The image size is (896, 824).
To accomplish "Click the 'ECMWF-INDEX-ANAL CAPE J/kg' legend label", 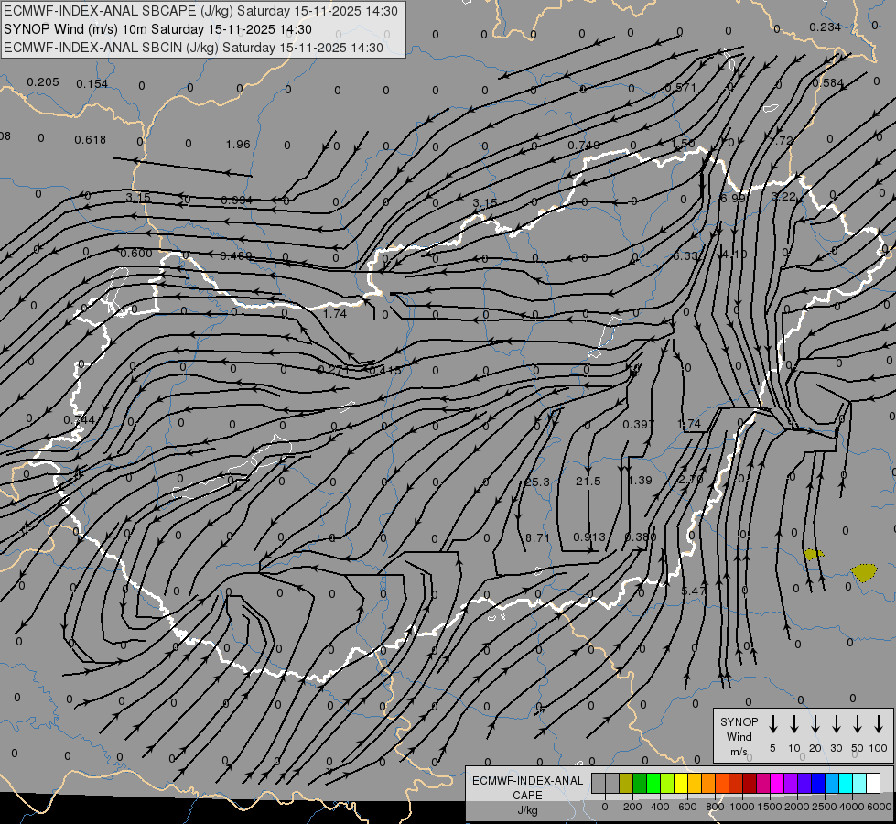I will [x=527, y=796].
